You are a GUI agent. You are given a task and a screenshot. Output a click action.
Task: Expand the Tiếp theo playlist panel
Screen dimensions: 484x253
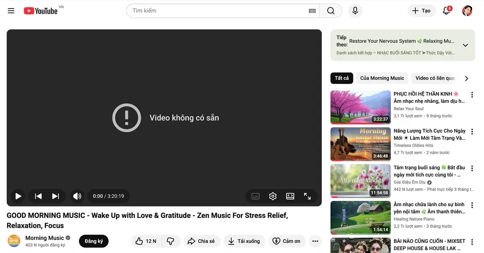point(465,45)
